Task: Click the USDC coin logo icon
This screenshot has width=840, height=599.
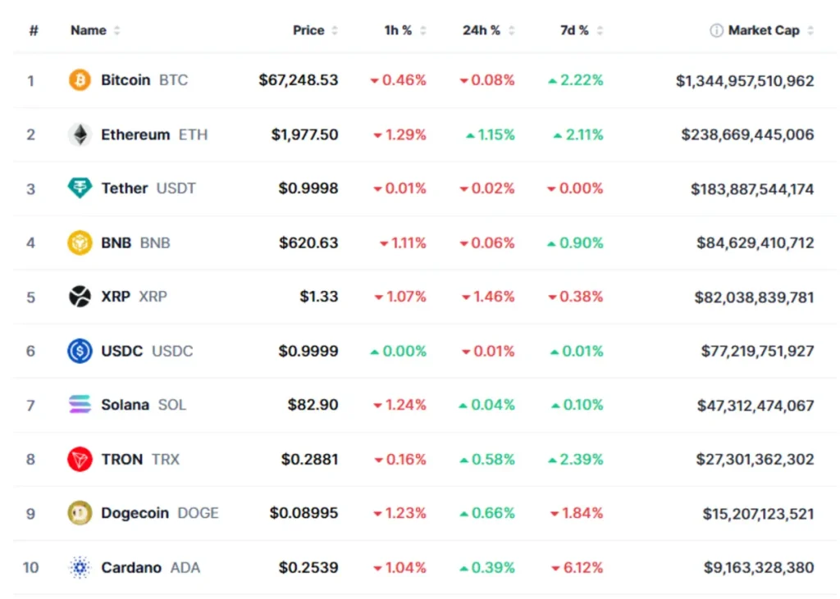Action: click(80, 351)
